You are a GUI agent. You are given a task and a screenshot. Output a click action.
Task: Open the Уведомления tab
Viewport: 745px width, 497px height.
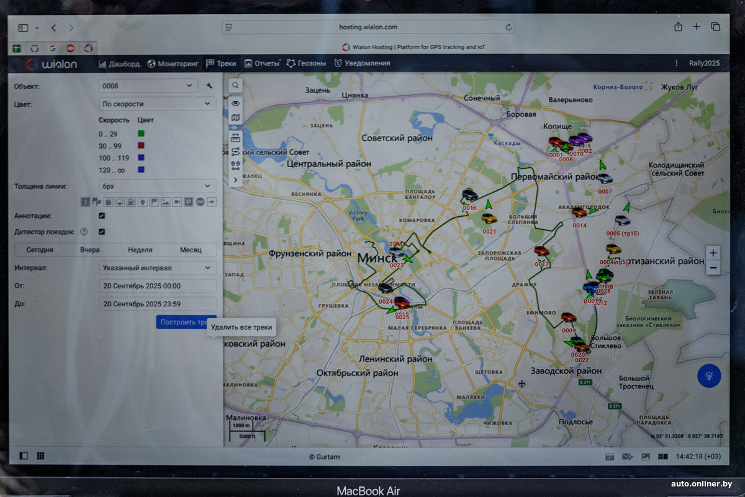(x=362, y=63)
